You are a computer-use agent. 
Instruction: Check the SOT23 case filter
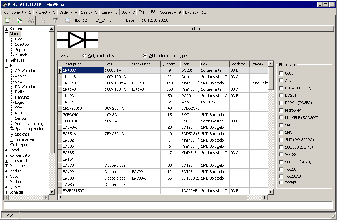pyautogui.click(x=281, y=155)
